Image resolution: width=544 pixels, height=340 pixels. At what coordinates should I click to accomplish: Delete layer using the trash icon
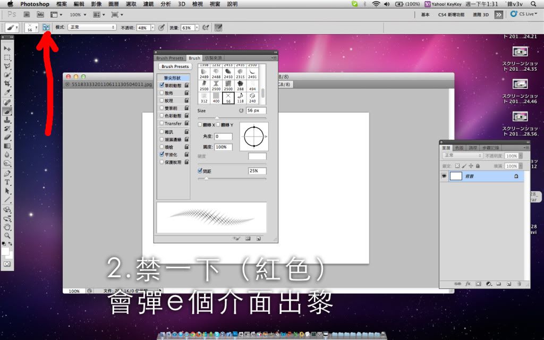coord(518,284)
